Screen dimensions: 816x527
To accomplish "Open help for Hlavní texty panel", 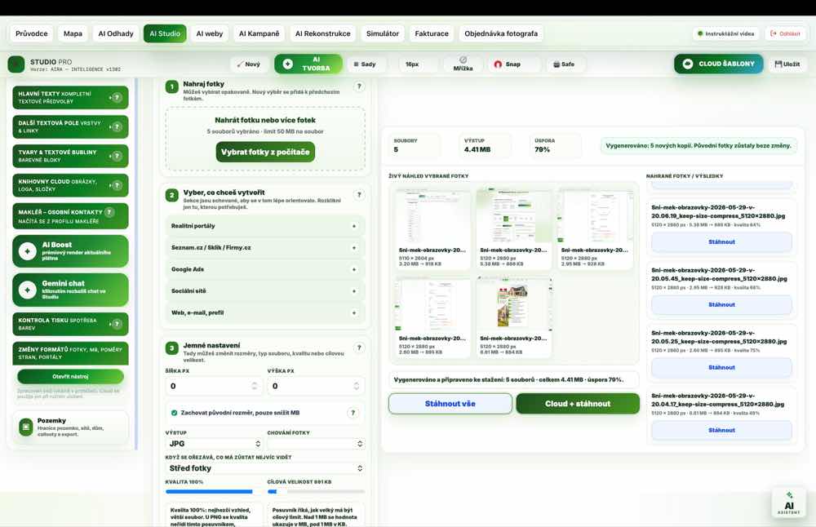I will (x=117, y=97).
